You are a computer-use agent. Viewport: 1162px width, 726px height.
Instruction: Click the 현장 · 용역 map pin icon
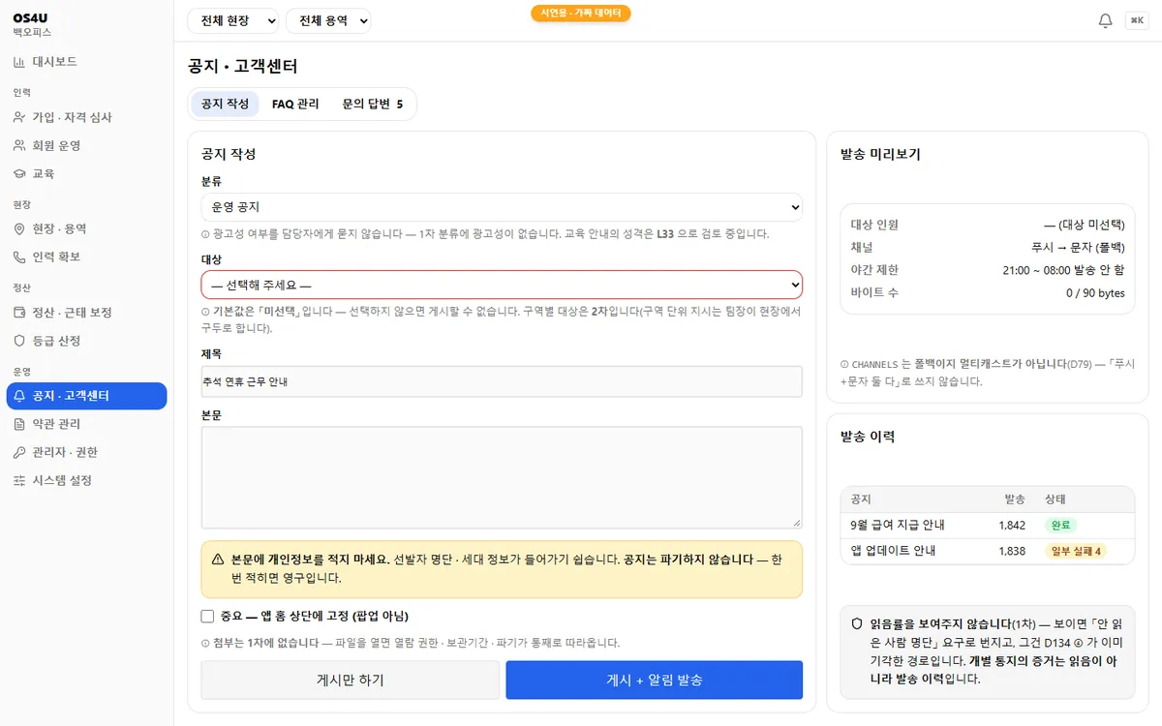click(19, 228)
